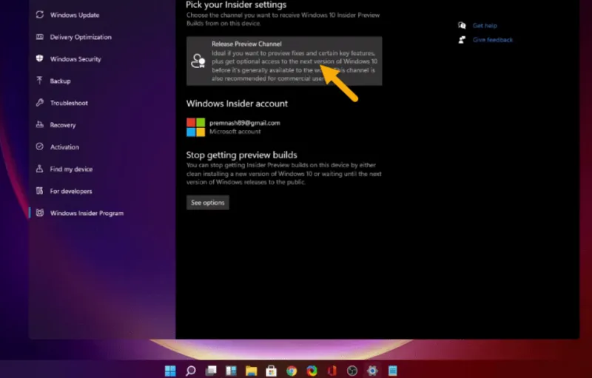Open the Backup settings page
This screenshot has width=592, height=378.
60,81
